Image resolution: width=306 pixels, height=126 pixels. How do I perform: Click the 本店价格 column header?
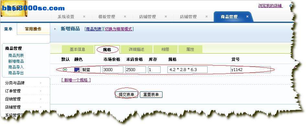(134, 59)
